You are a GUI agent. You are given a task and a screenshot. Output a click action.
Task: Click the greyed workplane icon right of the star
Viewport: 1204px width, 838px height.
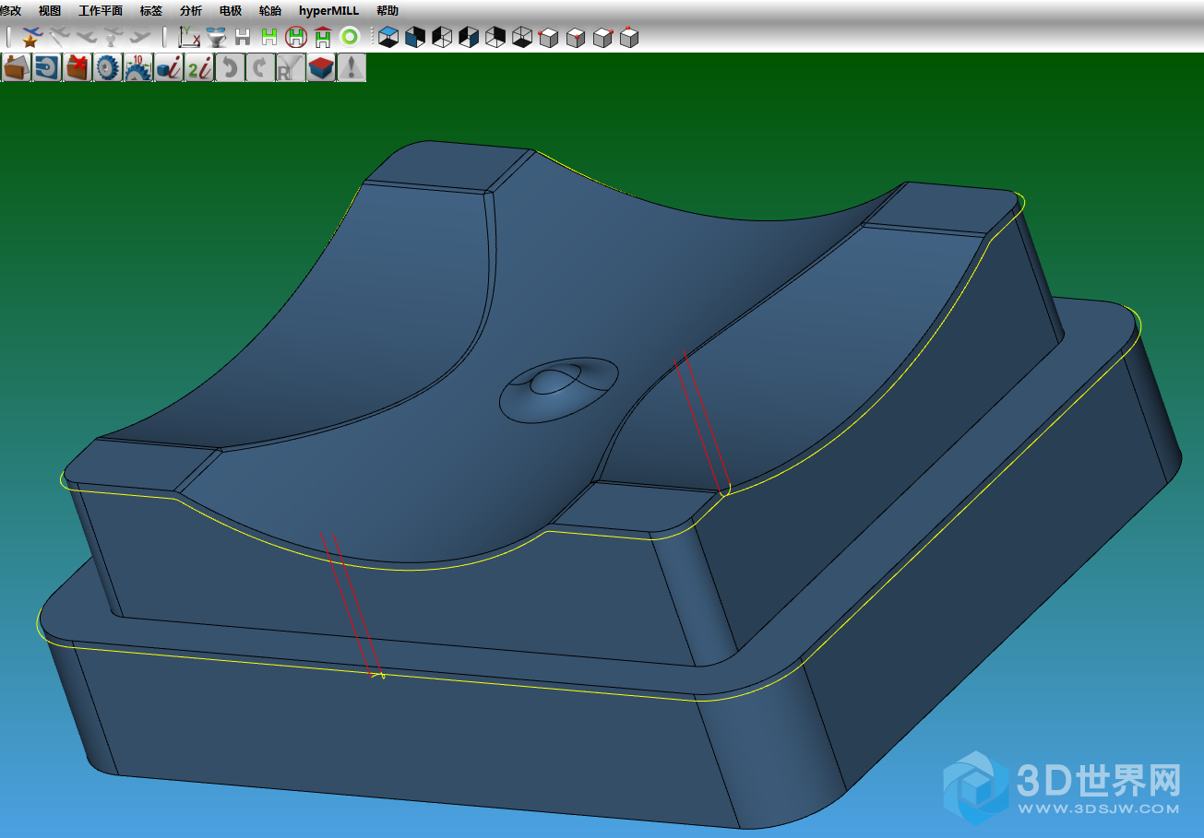[x=60, y=37]
